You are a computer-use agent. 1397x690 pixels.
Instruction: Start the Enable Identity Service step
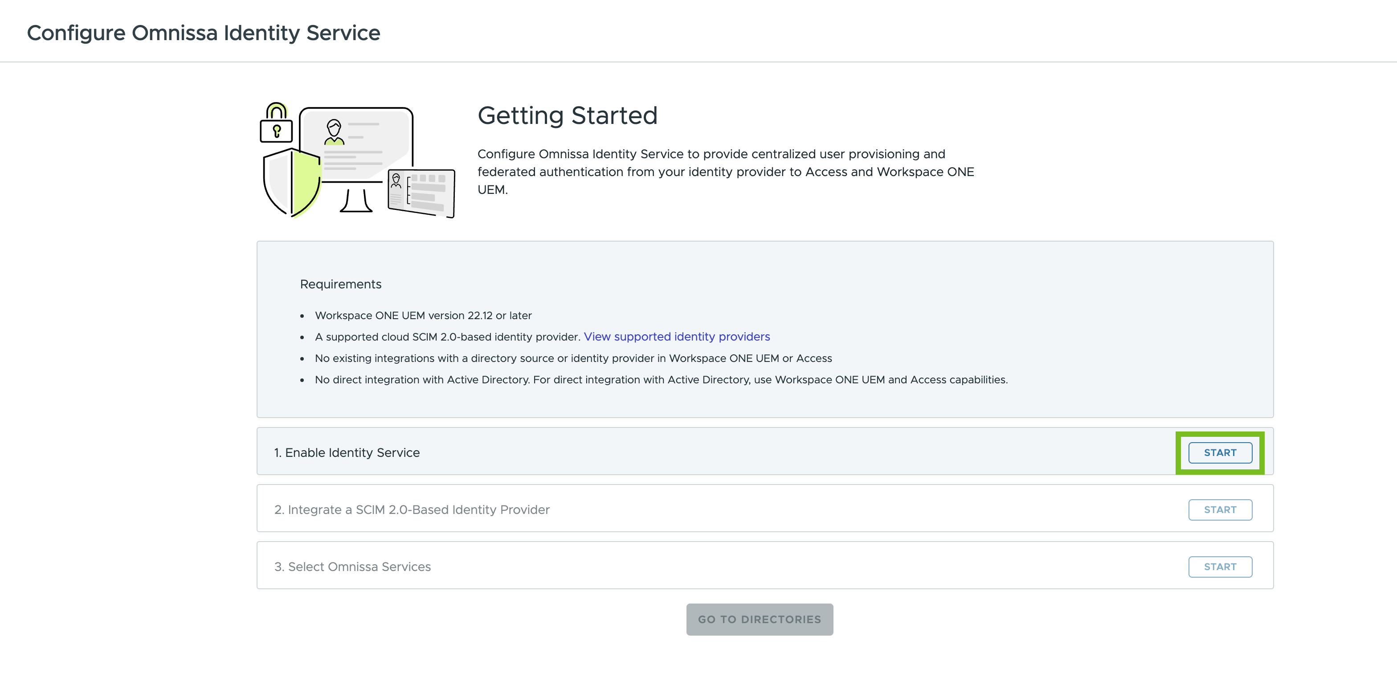click(1220, 452)
